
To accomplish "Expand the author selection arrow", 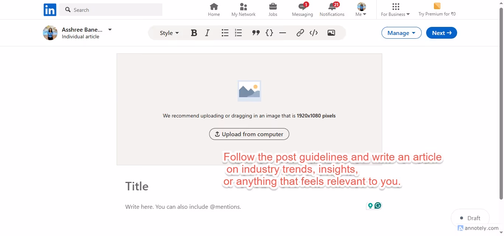I will tap(110, 29).
